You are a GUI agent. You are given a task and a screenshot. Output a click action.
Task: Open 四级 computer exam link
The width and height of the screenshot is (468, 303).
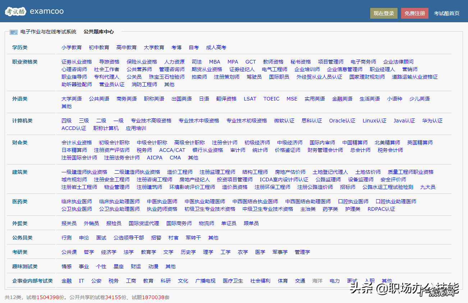pos(66,121)
